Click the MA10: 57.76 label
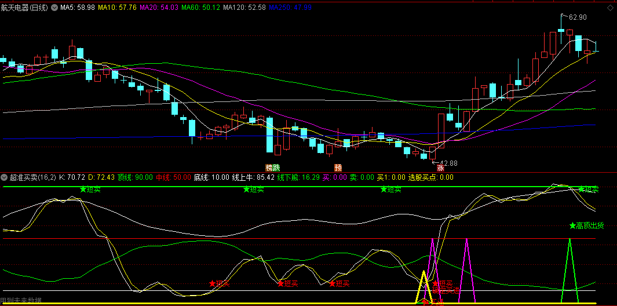This screenshot has width=617, height=306. [117, 8]
